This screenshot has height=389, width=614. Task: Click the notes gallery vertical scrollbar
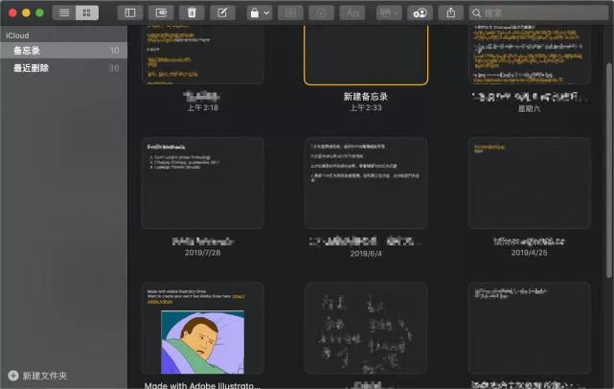coord(609,171)
